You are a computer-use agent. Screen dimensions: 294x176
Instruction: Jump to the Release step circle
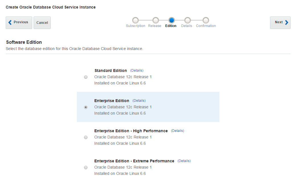pos(156,20)
